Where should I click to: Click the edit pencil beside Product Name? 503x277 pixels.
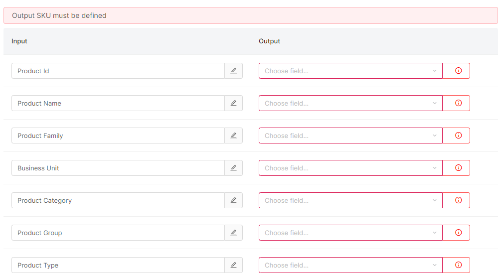click(233, 103)
